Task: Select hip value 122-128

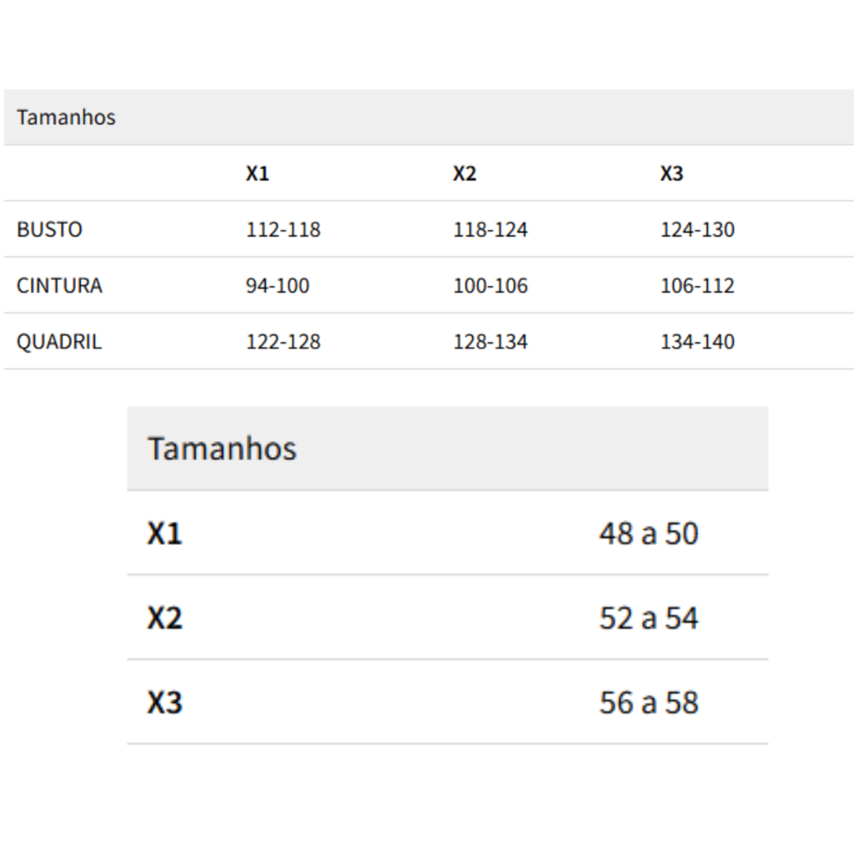Action: click(284, 341)
